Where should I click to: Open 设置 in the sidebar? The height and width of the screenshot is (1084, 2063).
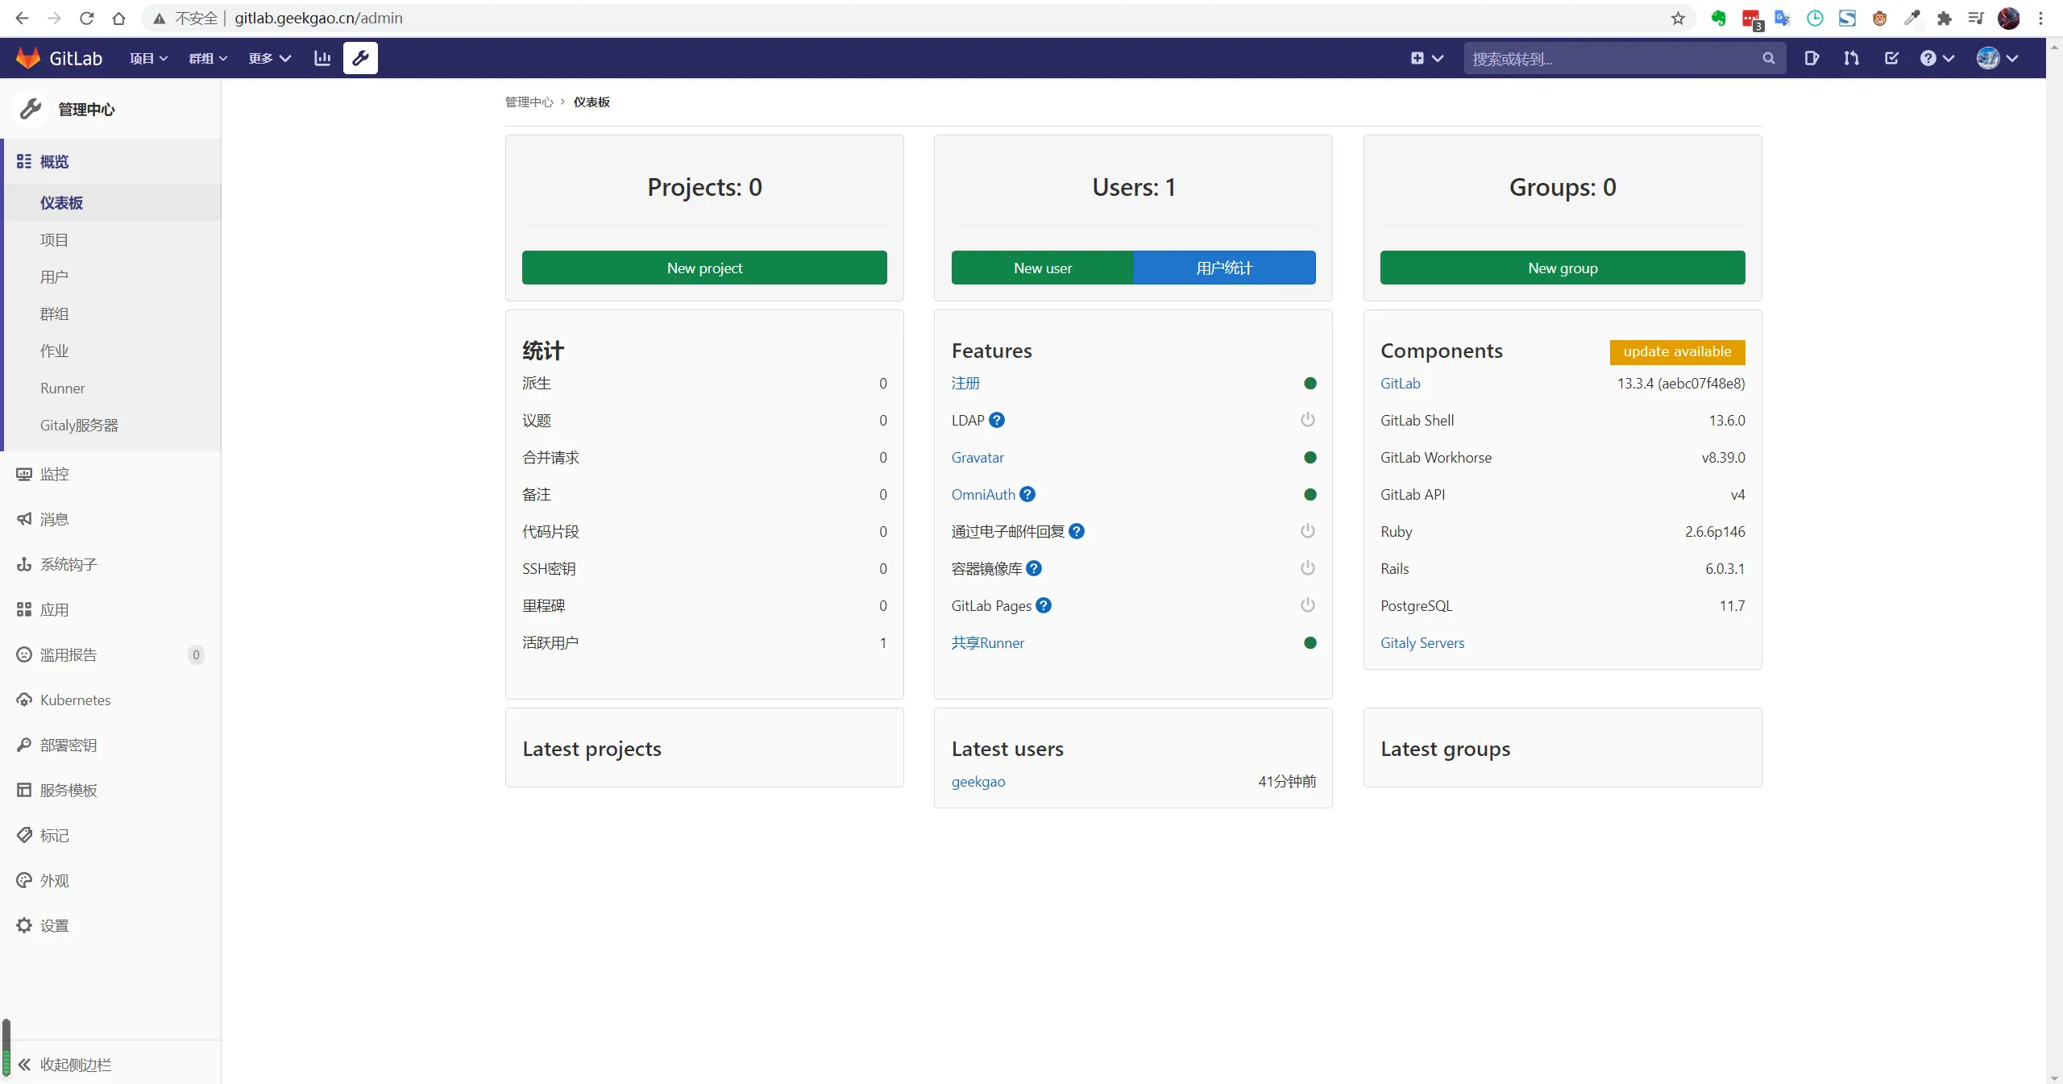click(110, 925)
